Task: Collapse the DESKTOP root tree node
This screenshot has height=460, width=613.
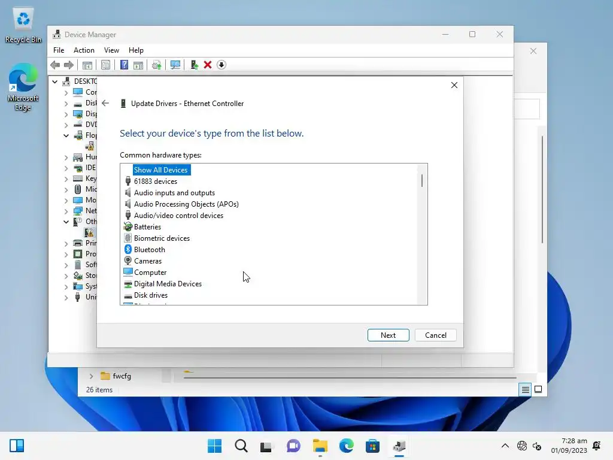Action: pyautogui.click(x=55, y=81)
